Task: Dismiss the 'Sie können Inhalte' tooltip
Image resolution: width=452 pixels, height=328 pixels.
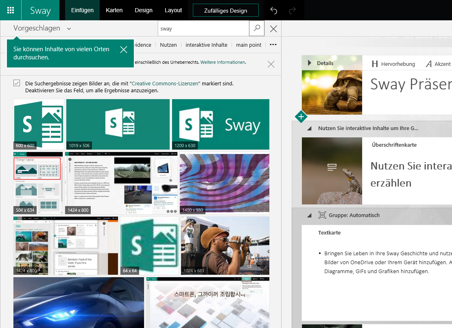Action: 124,50
